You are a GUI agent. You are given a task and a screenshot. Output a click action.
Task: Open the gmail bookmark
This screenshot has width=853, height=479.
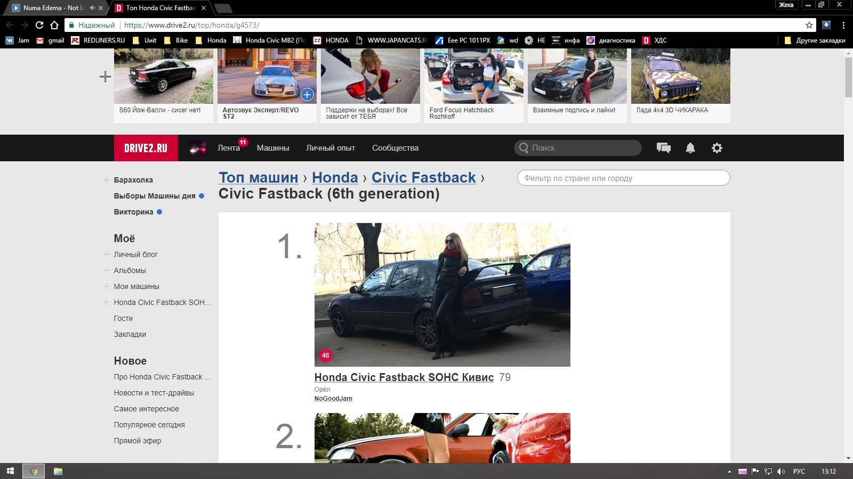click(50, 40)
